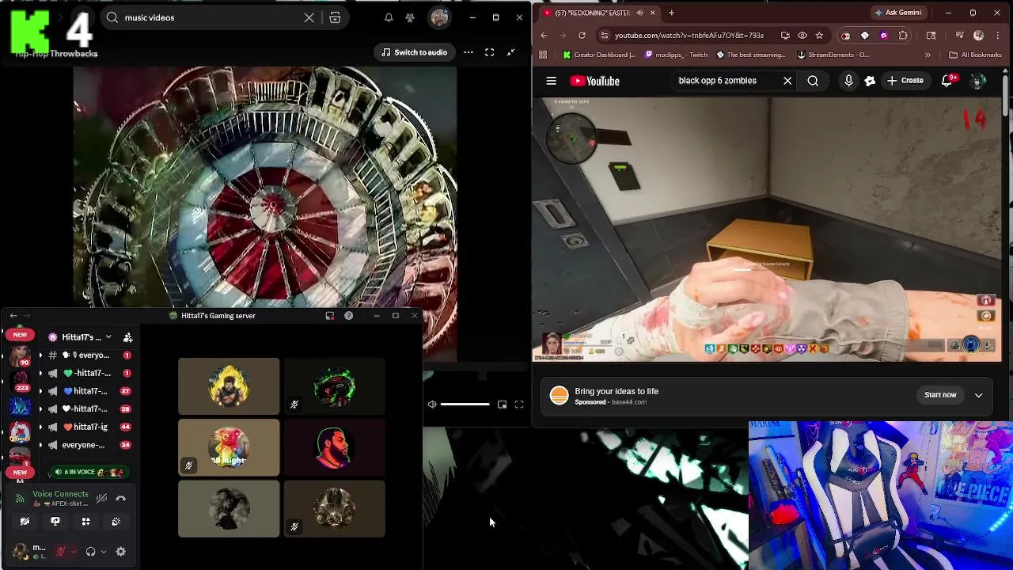Open the Spotify profile avatar menu
This screenshot has width=1013, height=570.
click(x=439, y=17)
